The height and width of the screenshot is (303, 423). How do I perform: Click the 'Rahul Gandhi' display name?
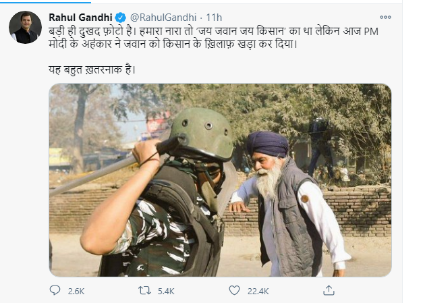tap(81, 16)
